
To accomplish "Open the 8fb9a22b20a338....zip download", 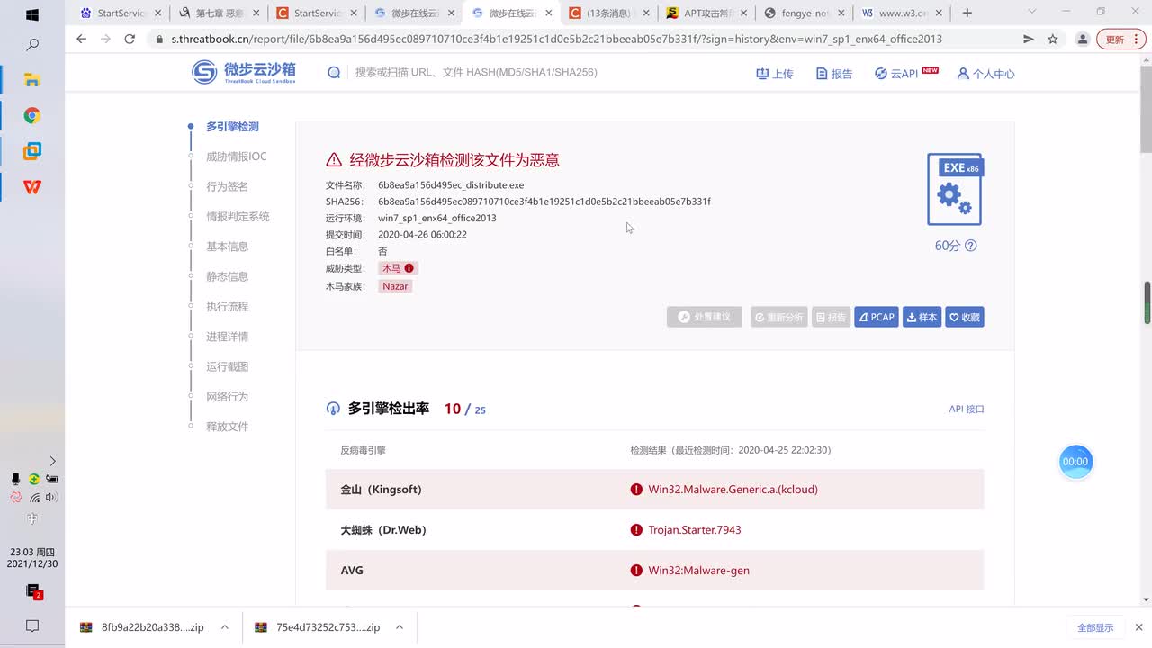I will (142, 627).
